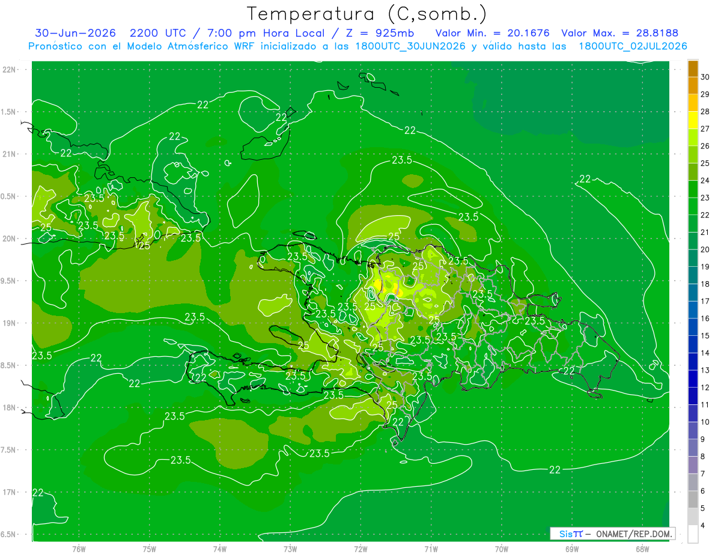Click color bar legend value 17
This screenshot has height=557, width=721.
[705, 301]
